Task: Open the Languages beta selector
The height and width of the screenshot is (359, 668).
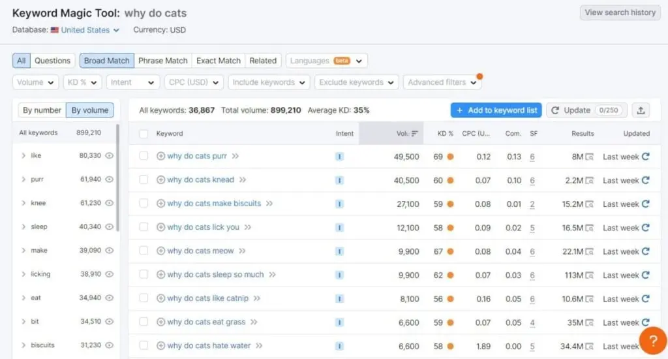Action: tap(327, 61)
